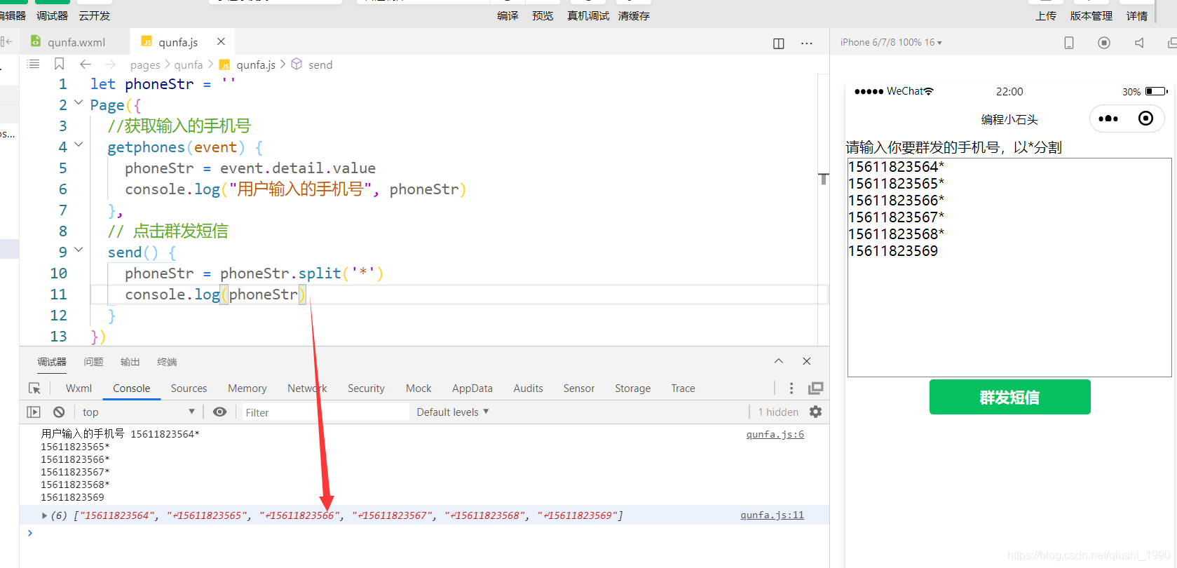Open the 输出 panel tab
The height and width of the screenshot is (568, 1177).
[130, 362]
